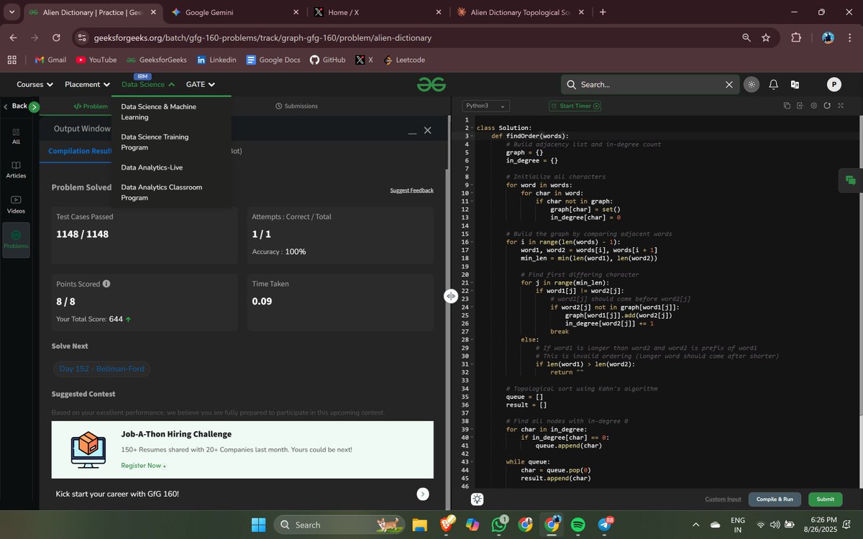Open the profile avatar 'P'
The image size is (863, 539).
pos(834,85)
